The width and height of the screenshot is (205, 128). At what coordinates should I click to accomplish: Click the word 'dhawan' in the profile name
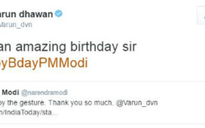click(x=36, y=14)
